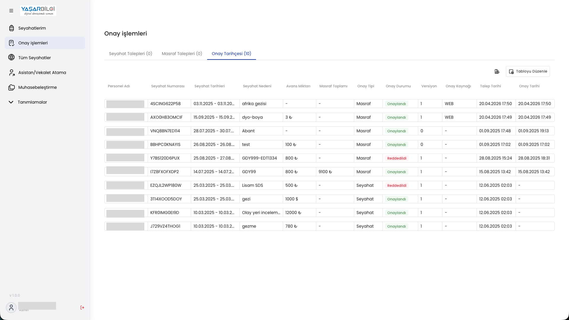Select travel number KFR0IMG0EI9D
The image size is (569, 320).
165,213
